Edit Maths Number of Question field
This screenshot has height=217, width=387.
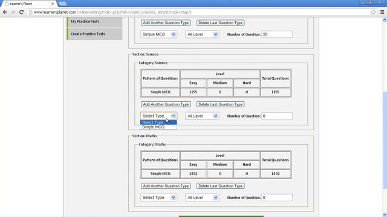277,198
